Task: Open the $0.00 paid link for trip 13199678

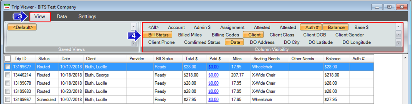Action: (x=213, y=83)
